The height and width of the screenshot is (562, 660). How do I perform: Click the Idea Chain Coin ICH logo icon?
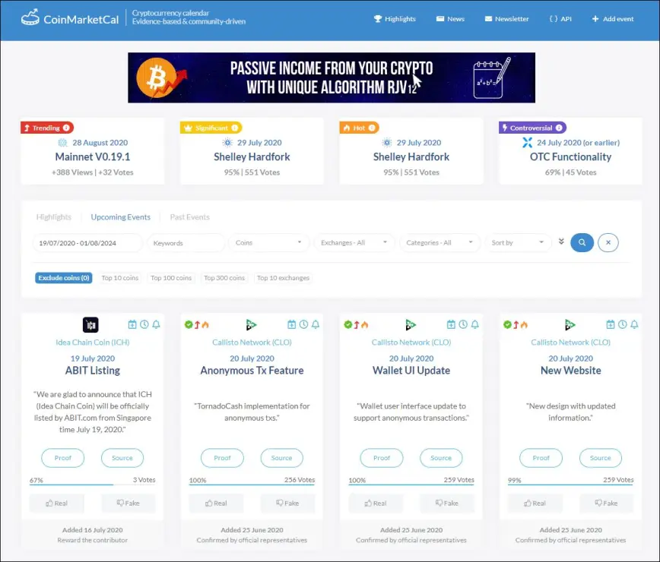point(90,325)
